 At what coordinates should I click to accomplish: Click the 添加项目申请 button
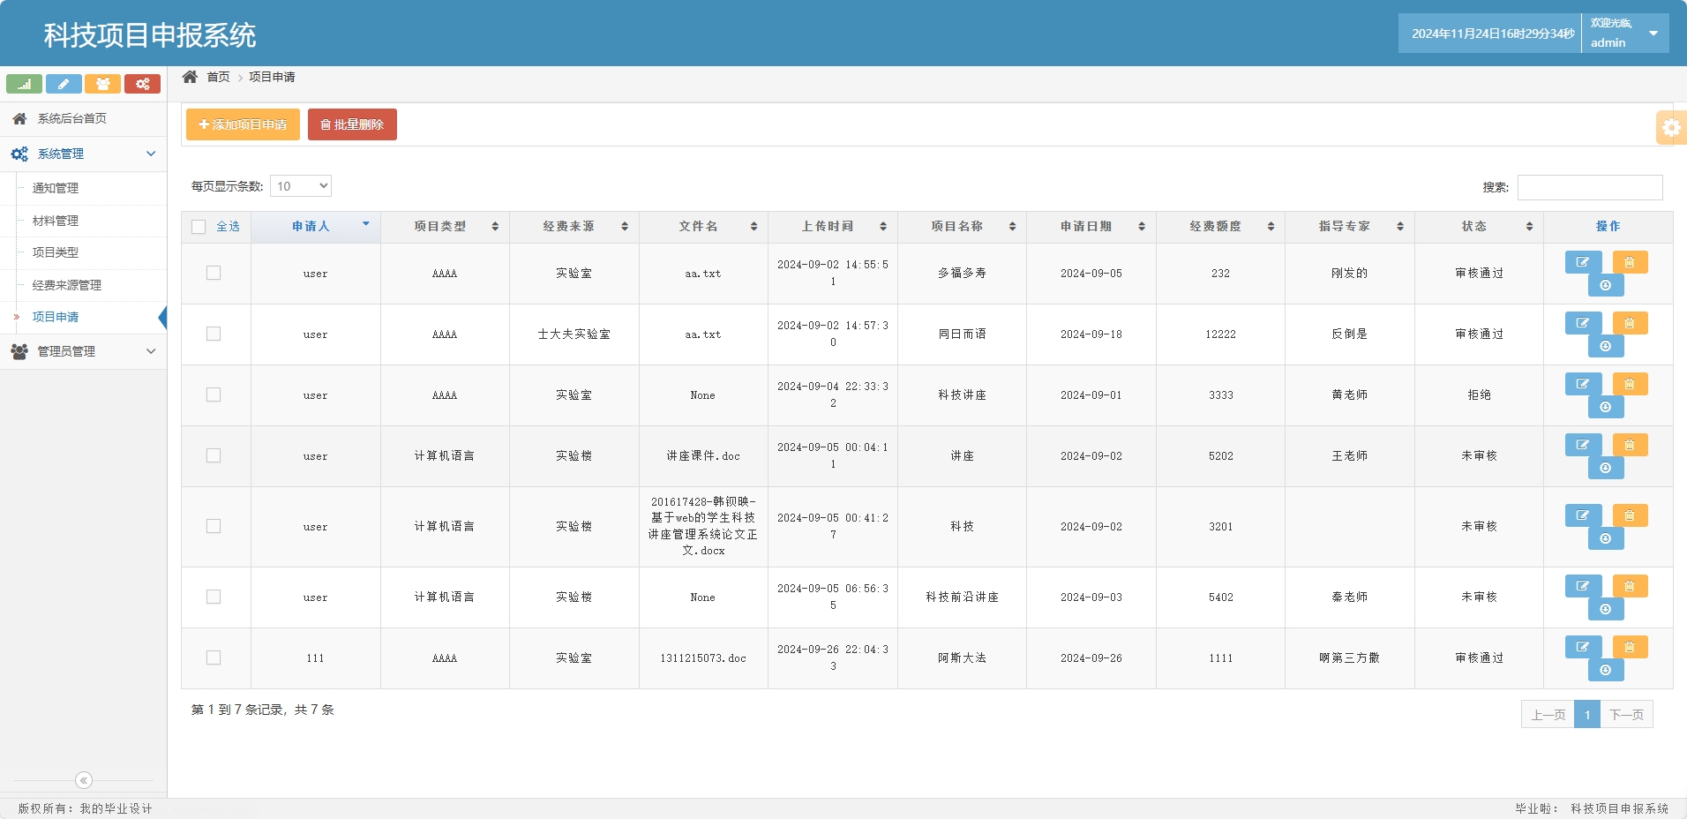243,124
